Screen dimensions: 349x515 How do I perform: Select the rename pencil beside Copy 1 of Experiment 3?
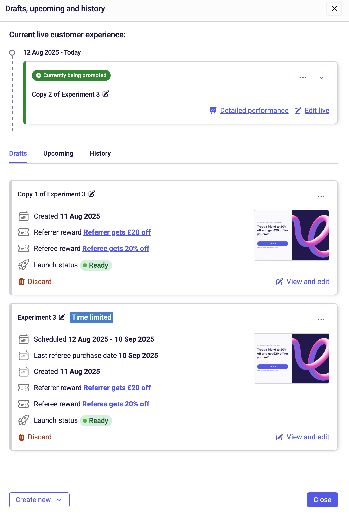(92, 194)
